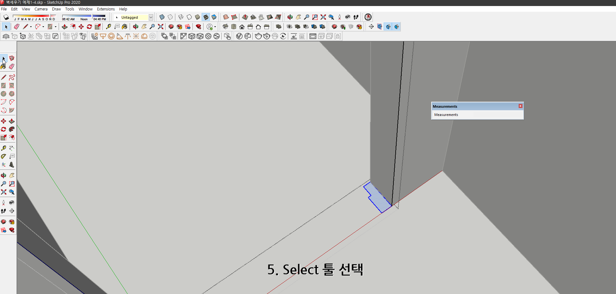Toggle X-ray face style

[x=162, y=17]
